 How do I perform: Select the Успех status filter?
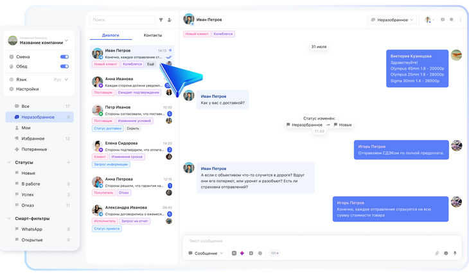39,194
